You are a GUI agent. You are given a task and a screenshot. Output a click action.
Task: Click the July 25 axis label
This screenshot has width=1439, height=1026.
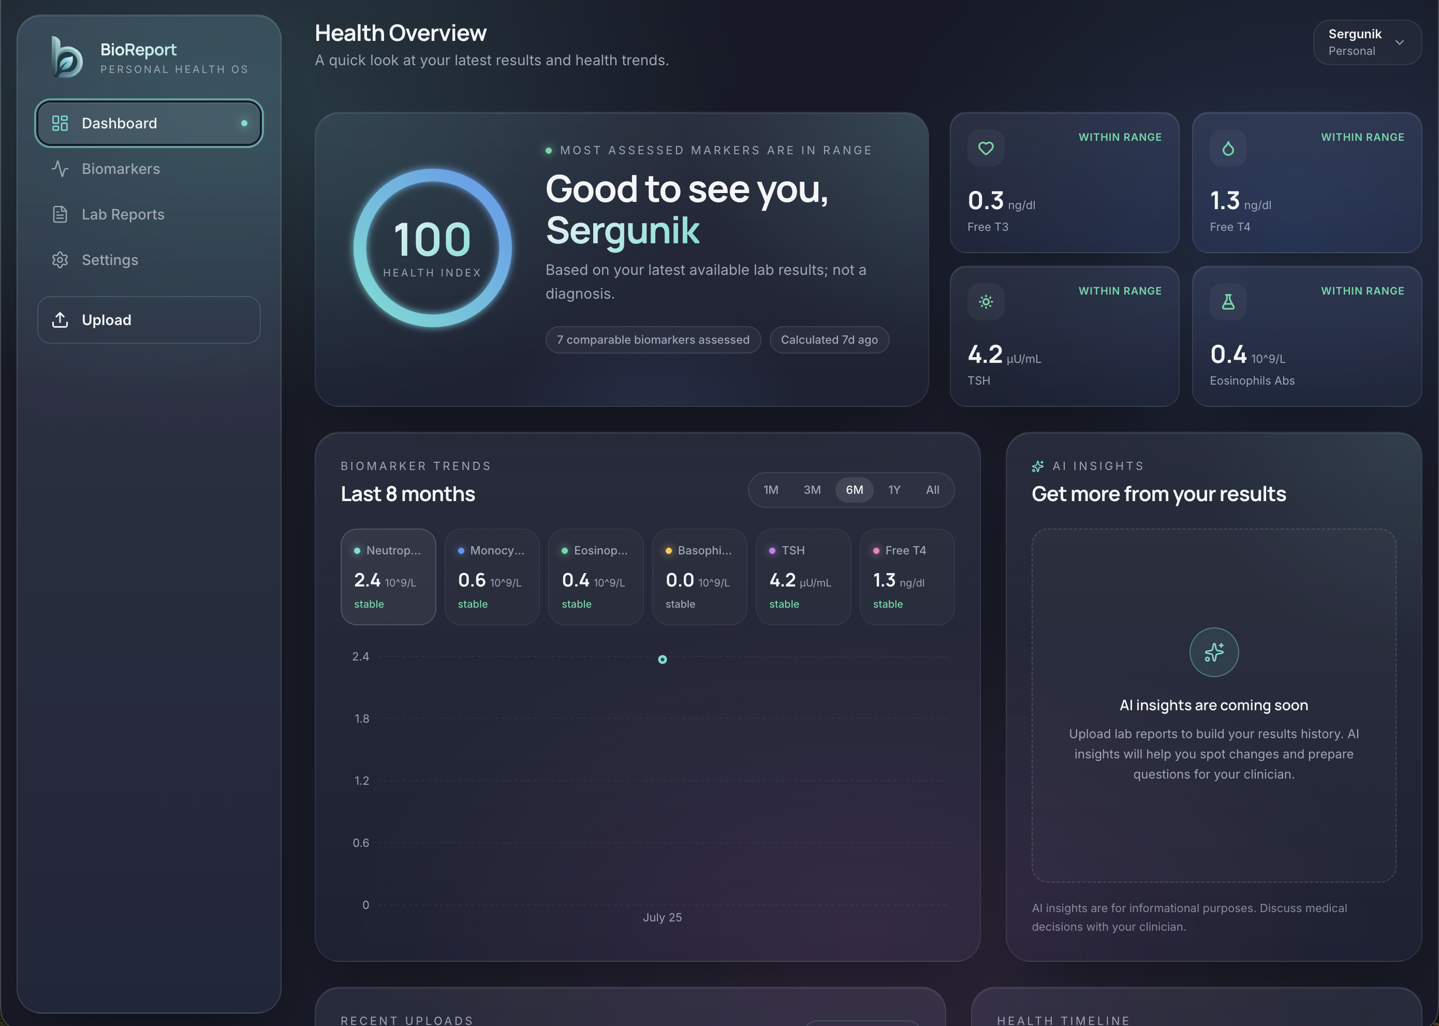tap(662, 917)
